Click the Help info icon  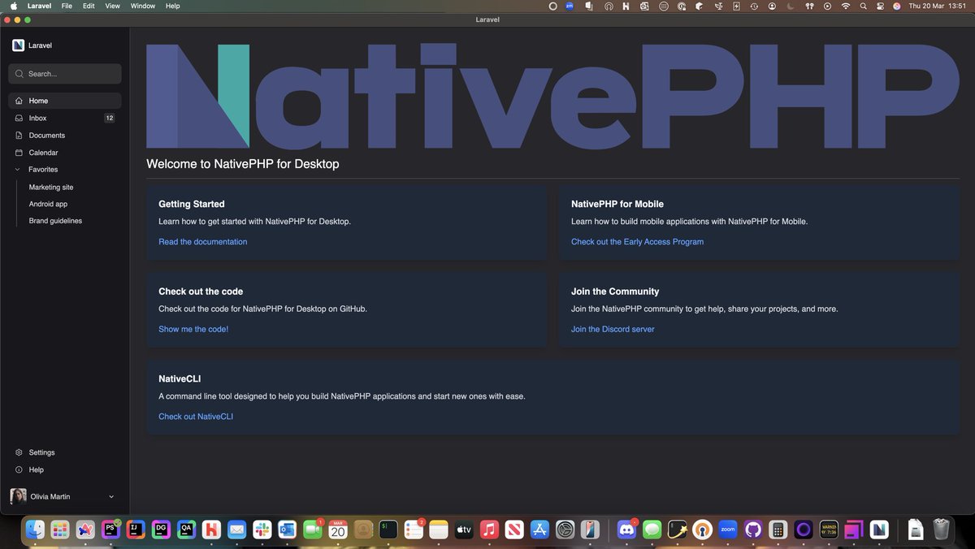tap(19, 469)
